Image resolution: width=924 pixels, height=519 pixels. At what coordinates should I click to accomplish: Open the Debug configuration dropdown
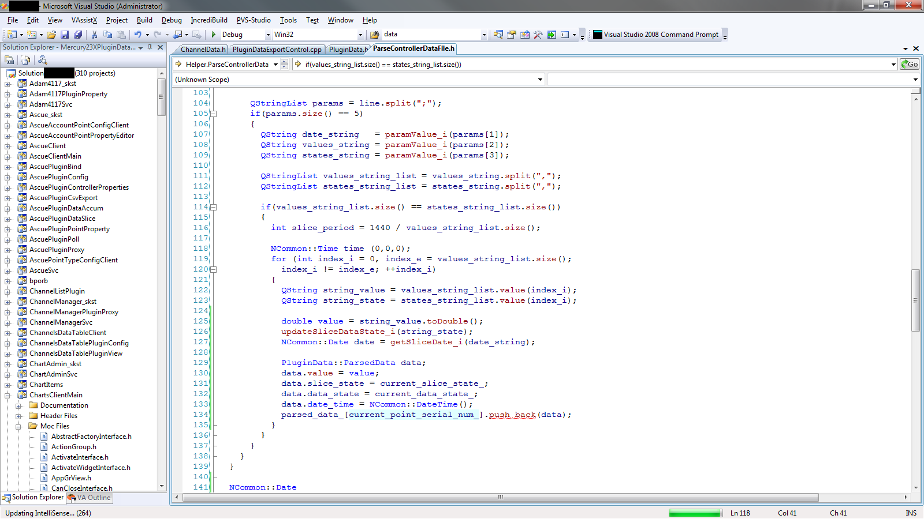pyautogui.click(x=268, y=35)
